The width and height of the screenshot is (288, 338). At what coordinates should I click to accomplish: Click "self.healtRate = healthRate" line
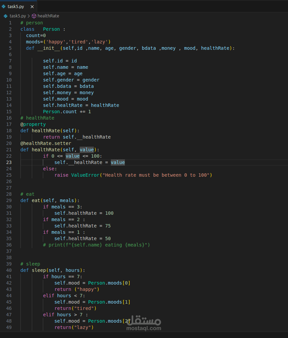[x=81, y=105]
